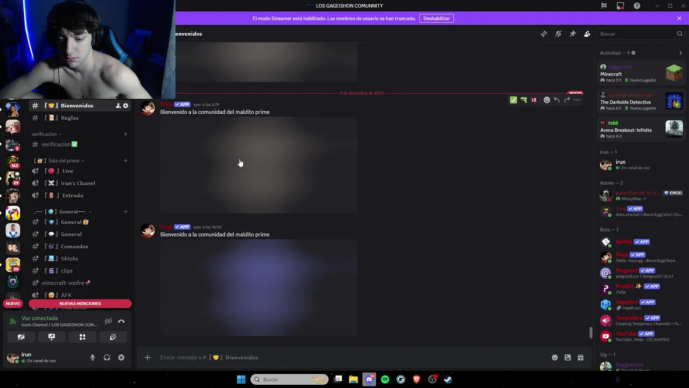Create invite icon for Bienvenidos channel
The width and height of the screenshot is (689, 388).
[118, 106]
